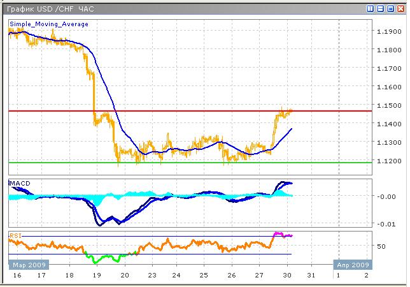Viewport: 410px width, 287px height.
Task: Click date 23 on the time axis
Action: pyautogui.click(x=150, y=276)
